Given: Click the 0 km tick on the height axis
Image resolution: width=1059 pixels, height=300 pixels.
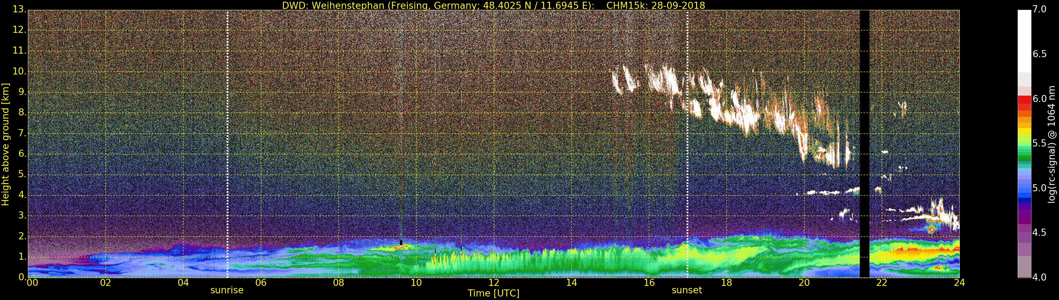Looking at the screenshot, I should [x=23, y=277].
